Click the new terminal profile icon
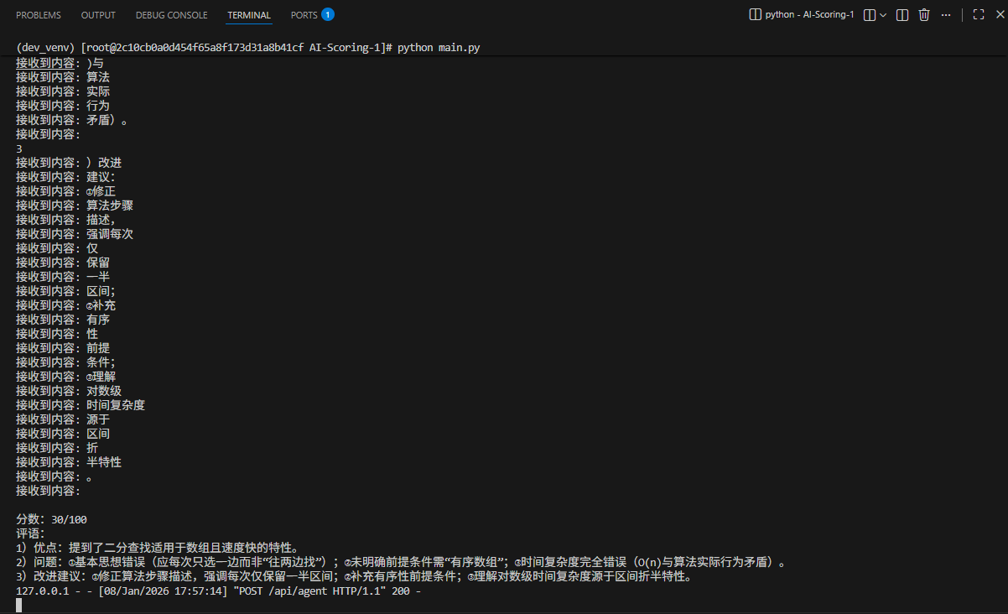This screenshot has width=1008, height=614. click(870, 14)
